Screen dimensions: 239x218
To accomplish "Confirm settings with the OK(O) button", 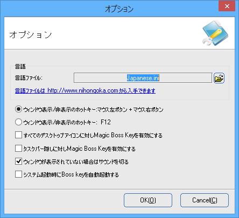I will coord(148,200).
